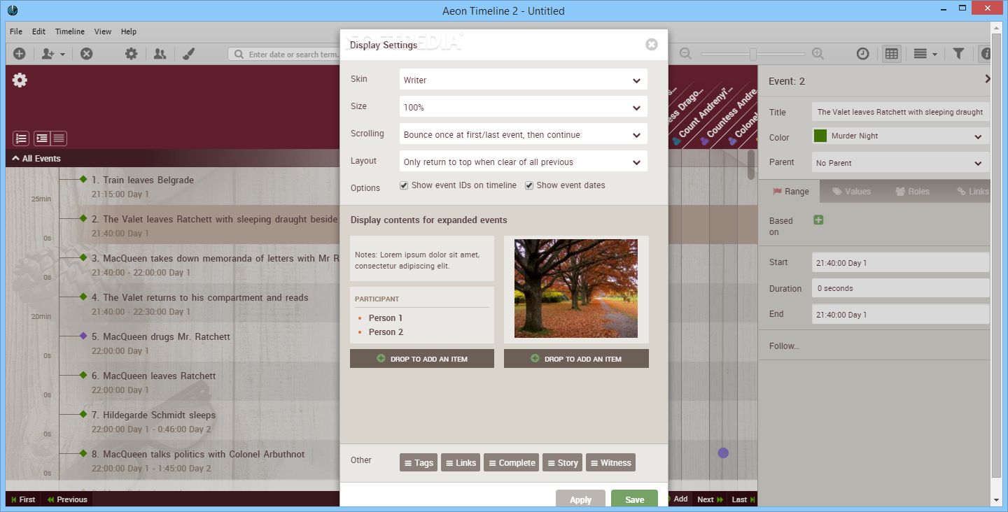Click the white gear icon on timeline header

point(20,80)
